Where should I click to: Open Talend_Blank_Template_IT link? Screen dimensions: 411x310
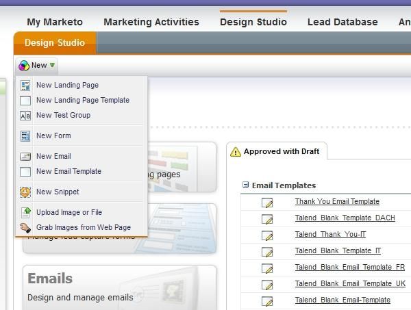[x=338, y=251]
